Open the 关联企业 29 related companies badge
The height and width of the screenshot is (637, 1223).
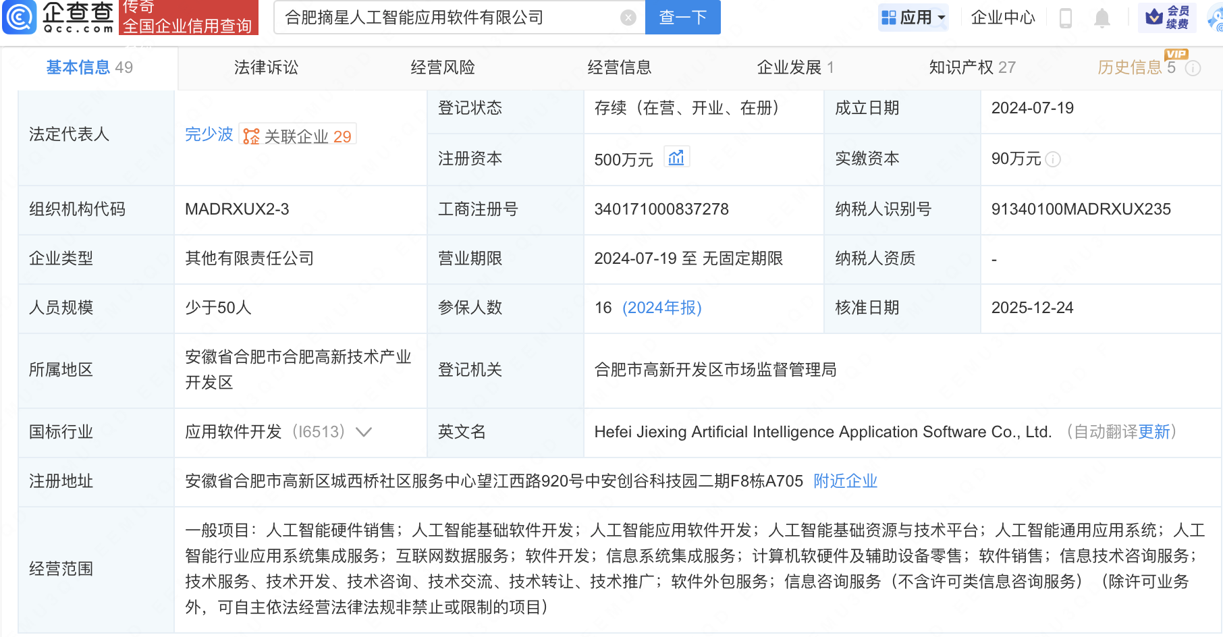click(298, 136)
